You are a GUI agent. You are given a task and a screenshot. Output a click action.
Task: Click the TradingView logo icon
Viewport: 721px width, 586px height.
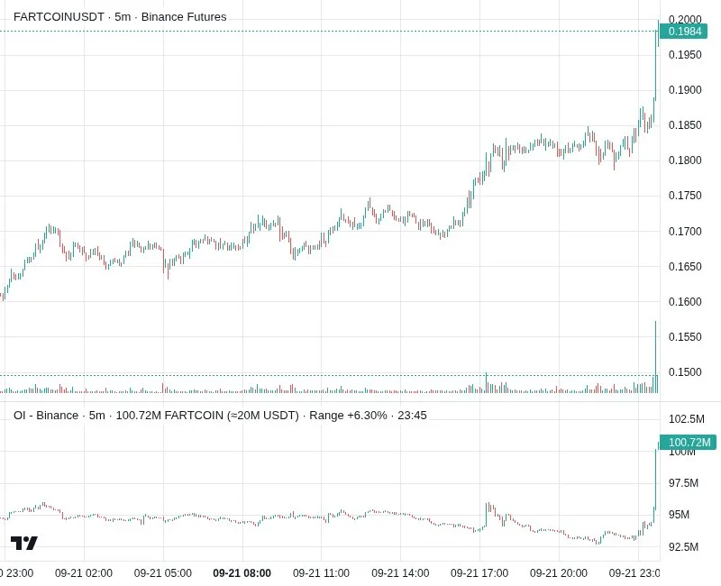click(x=24, y=544)
